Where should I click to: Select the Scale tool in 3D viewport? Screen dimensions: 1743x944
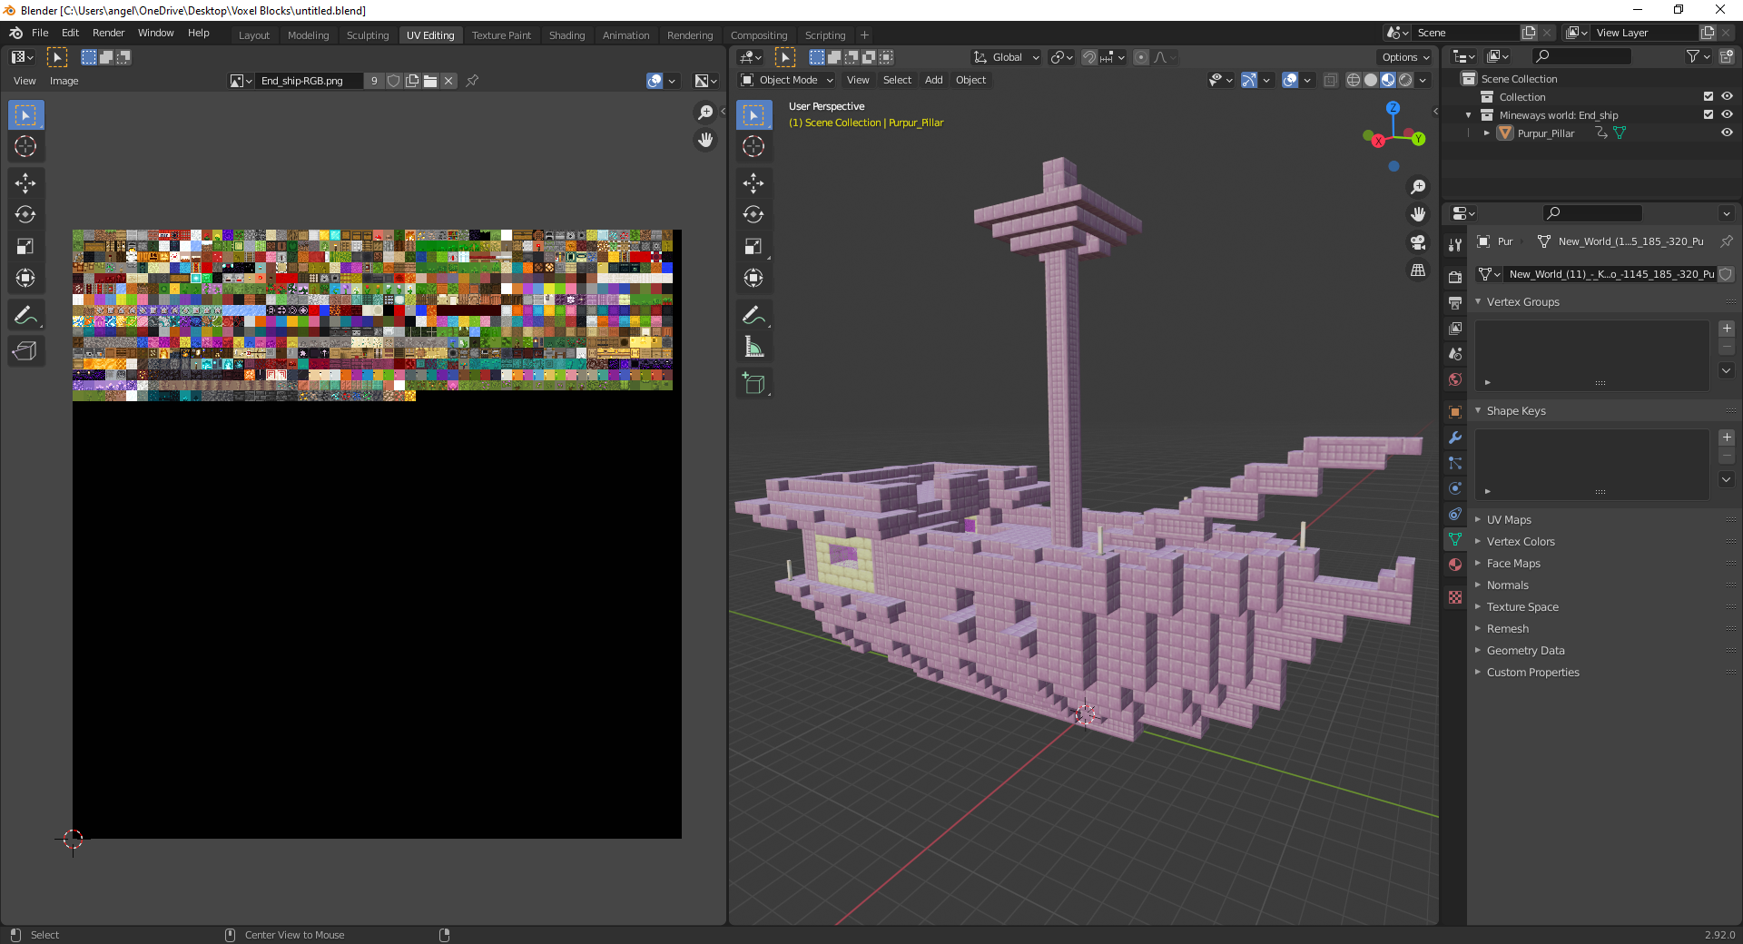click(x=753, y=246)
